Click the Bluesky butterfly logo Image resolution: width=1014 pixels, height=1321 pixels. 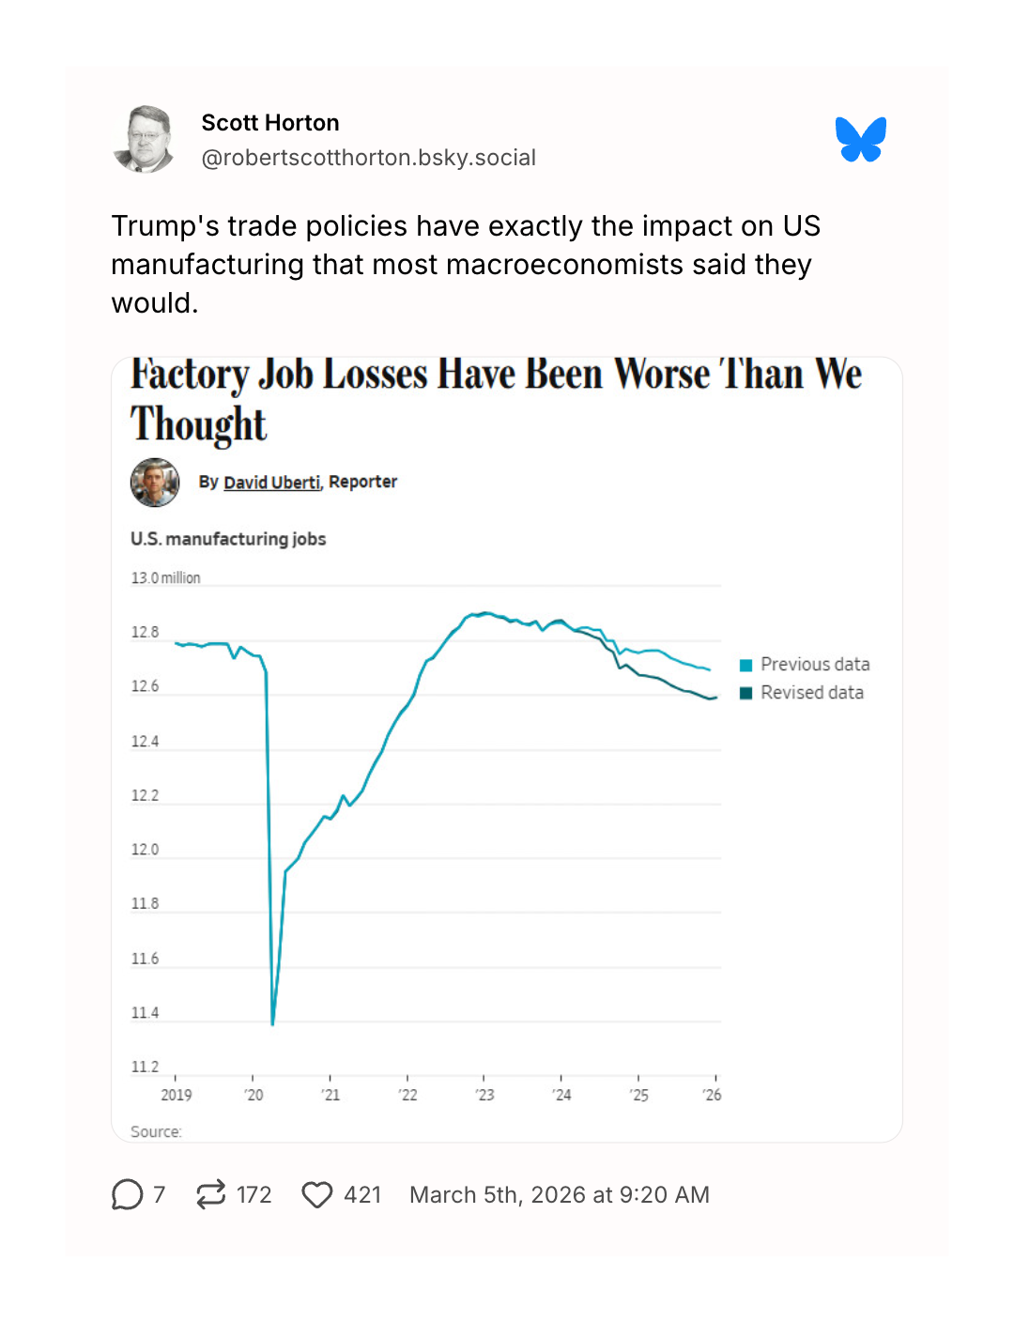pos(860,140)
